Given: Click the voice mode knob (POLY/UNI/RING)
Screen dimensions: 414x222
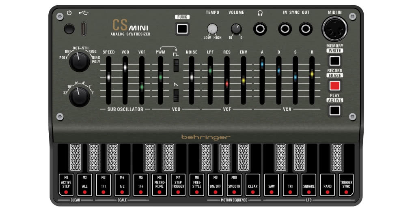Looking at the screenshot, I should 80,62.
